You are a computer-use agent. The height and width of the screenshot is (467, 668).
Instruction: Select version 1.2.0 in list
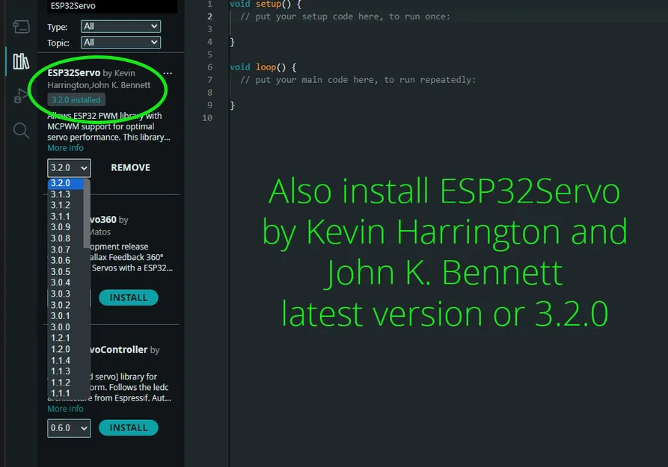[66, 349]
